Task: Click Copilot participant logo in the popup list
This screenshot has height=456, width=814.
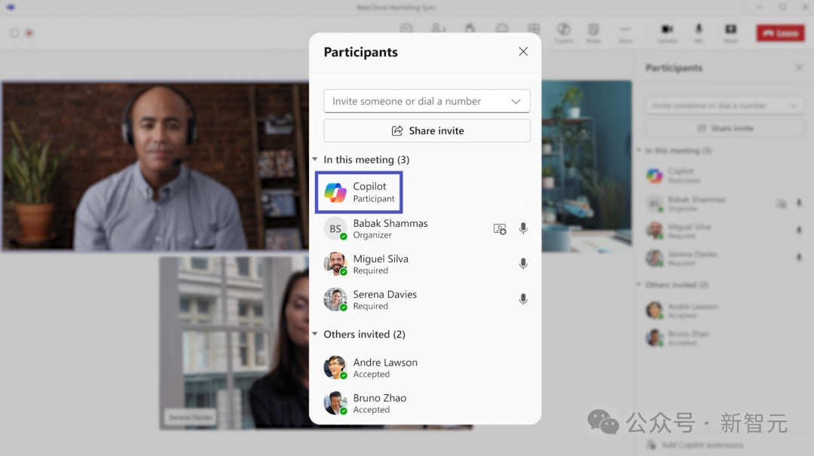Action: [x=335, y=192]
